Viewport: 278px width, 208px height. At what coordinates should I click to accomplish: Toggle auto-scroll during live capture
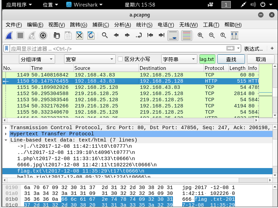173,35
